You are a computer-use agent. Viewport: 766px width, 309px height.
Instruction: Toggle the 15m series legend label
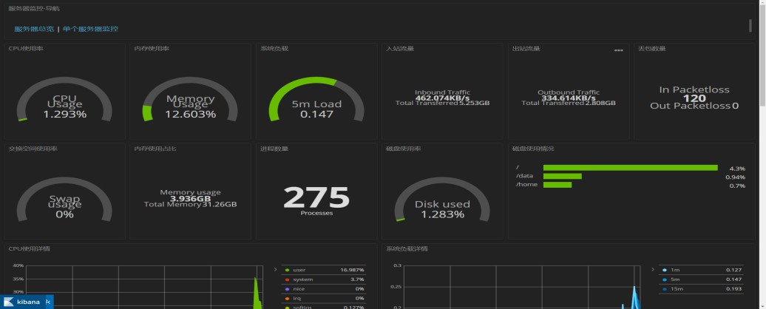[x=677, y=289]
